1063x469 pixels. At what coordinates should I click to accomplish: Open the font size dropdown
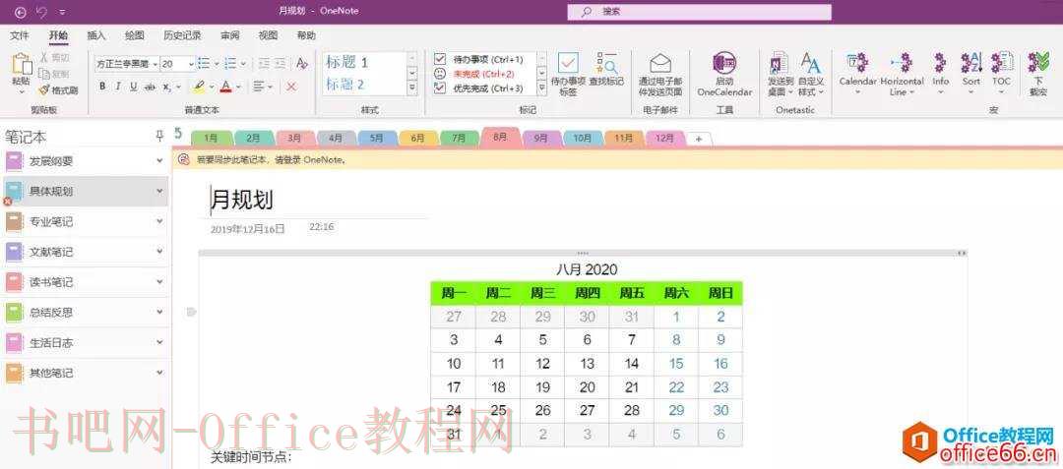pyautogui.click(x=191, y=64)
